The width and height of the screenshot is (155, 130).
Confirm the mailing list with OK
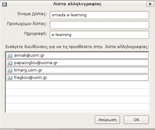136,120
